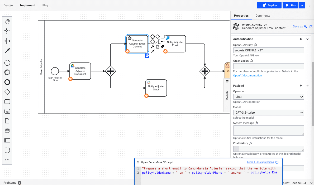This screenshot has width=314, height=185.
Task: Click the System message text area
Action: tap(268, 131)
